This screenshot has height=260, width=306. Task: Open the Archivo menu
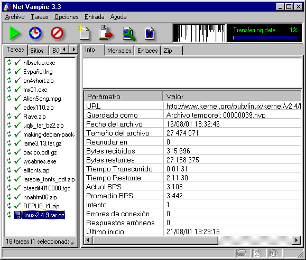click(x=15, y=17)
